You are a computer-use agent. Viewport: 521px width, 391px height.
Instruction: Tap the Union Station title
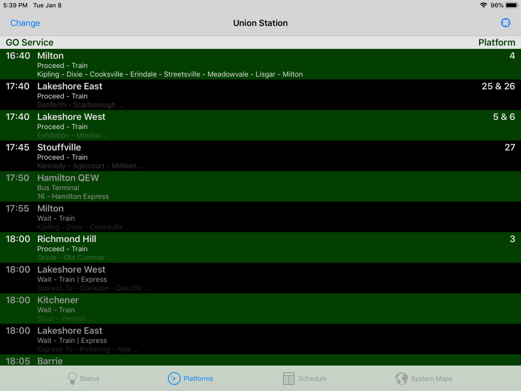pos(260,23)
